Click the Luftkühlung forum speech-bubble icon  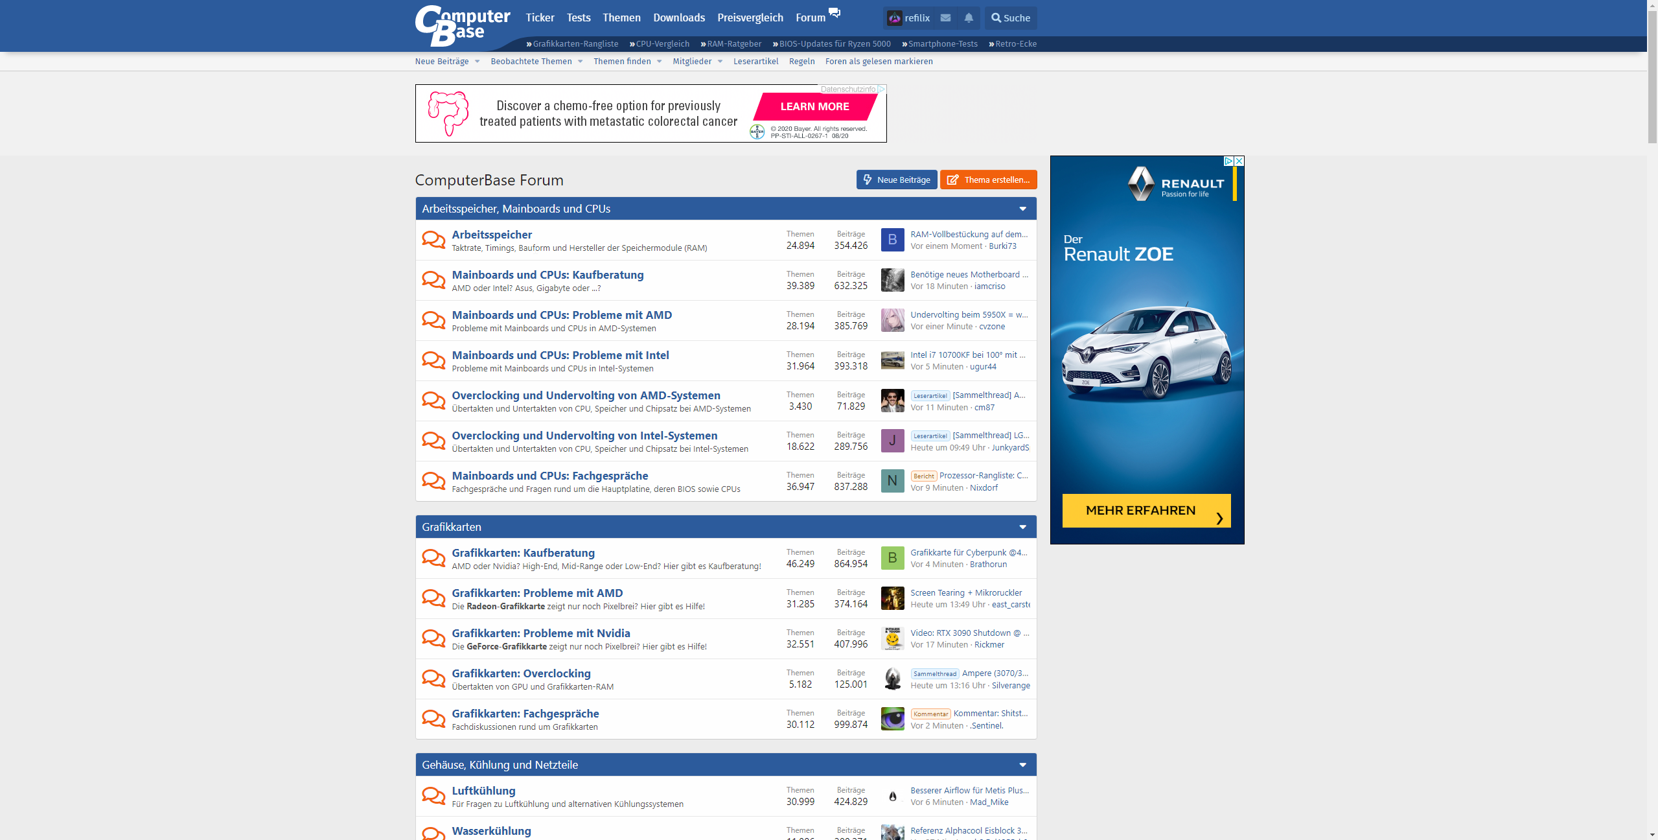pyautogui.click(x=433, y=795)
